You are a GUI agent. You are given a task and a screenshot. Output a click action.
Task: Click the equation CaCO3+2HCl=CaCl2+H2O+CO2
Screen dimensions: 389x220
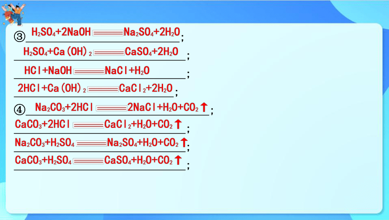coord(98,124)
